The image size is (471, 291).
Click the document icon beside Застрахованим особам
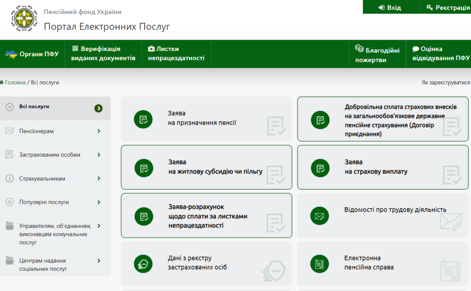(x=9, y=155)
